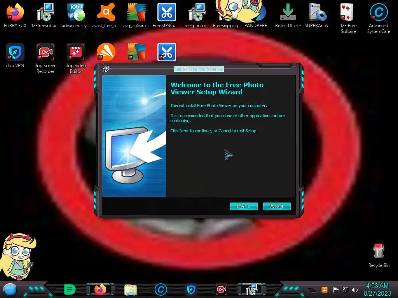Screen dimensions: 398x298
Task: Click the setup window title bar icon
Action: 106,69
